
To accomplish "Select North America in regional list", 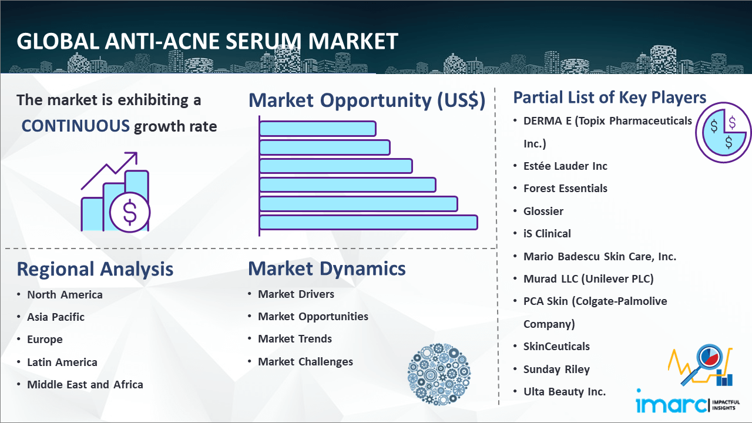I will pos(65,295).
